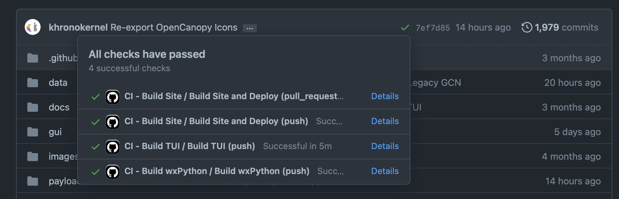Screen dimensions: 619x199
Task: Open Re-export OpenCanopy Icons commit message
Action: pos(174,27)
